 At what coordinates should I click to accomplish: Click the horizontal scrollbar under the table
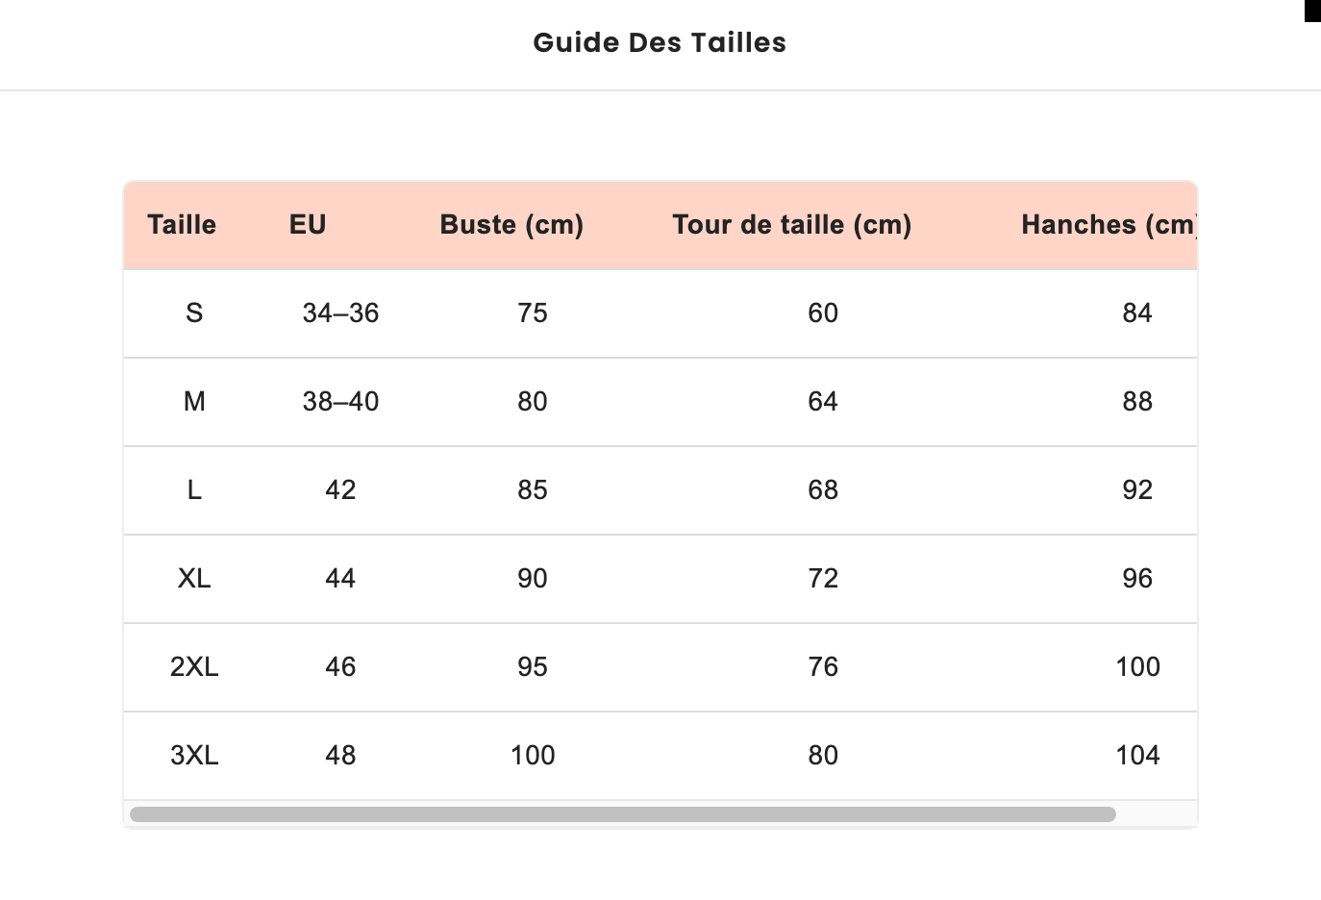point(623,814)
